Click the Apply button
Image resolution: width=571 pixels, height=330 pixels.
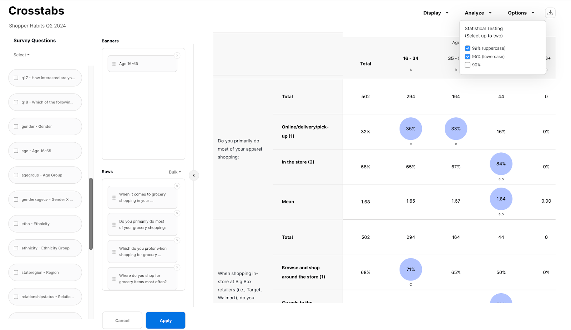(x=165, y=320)
